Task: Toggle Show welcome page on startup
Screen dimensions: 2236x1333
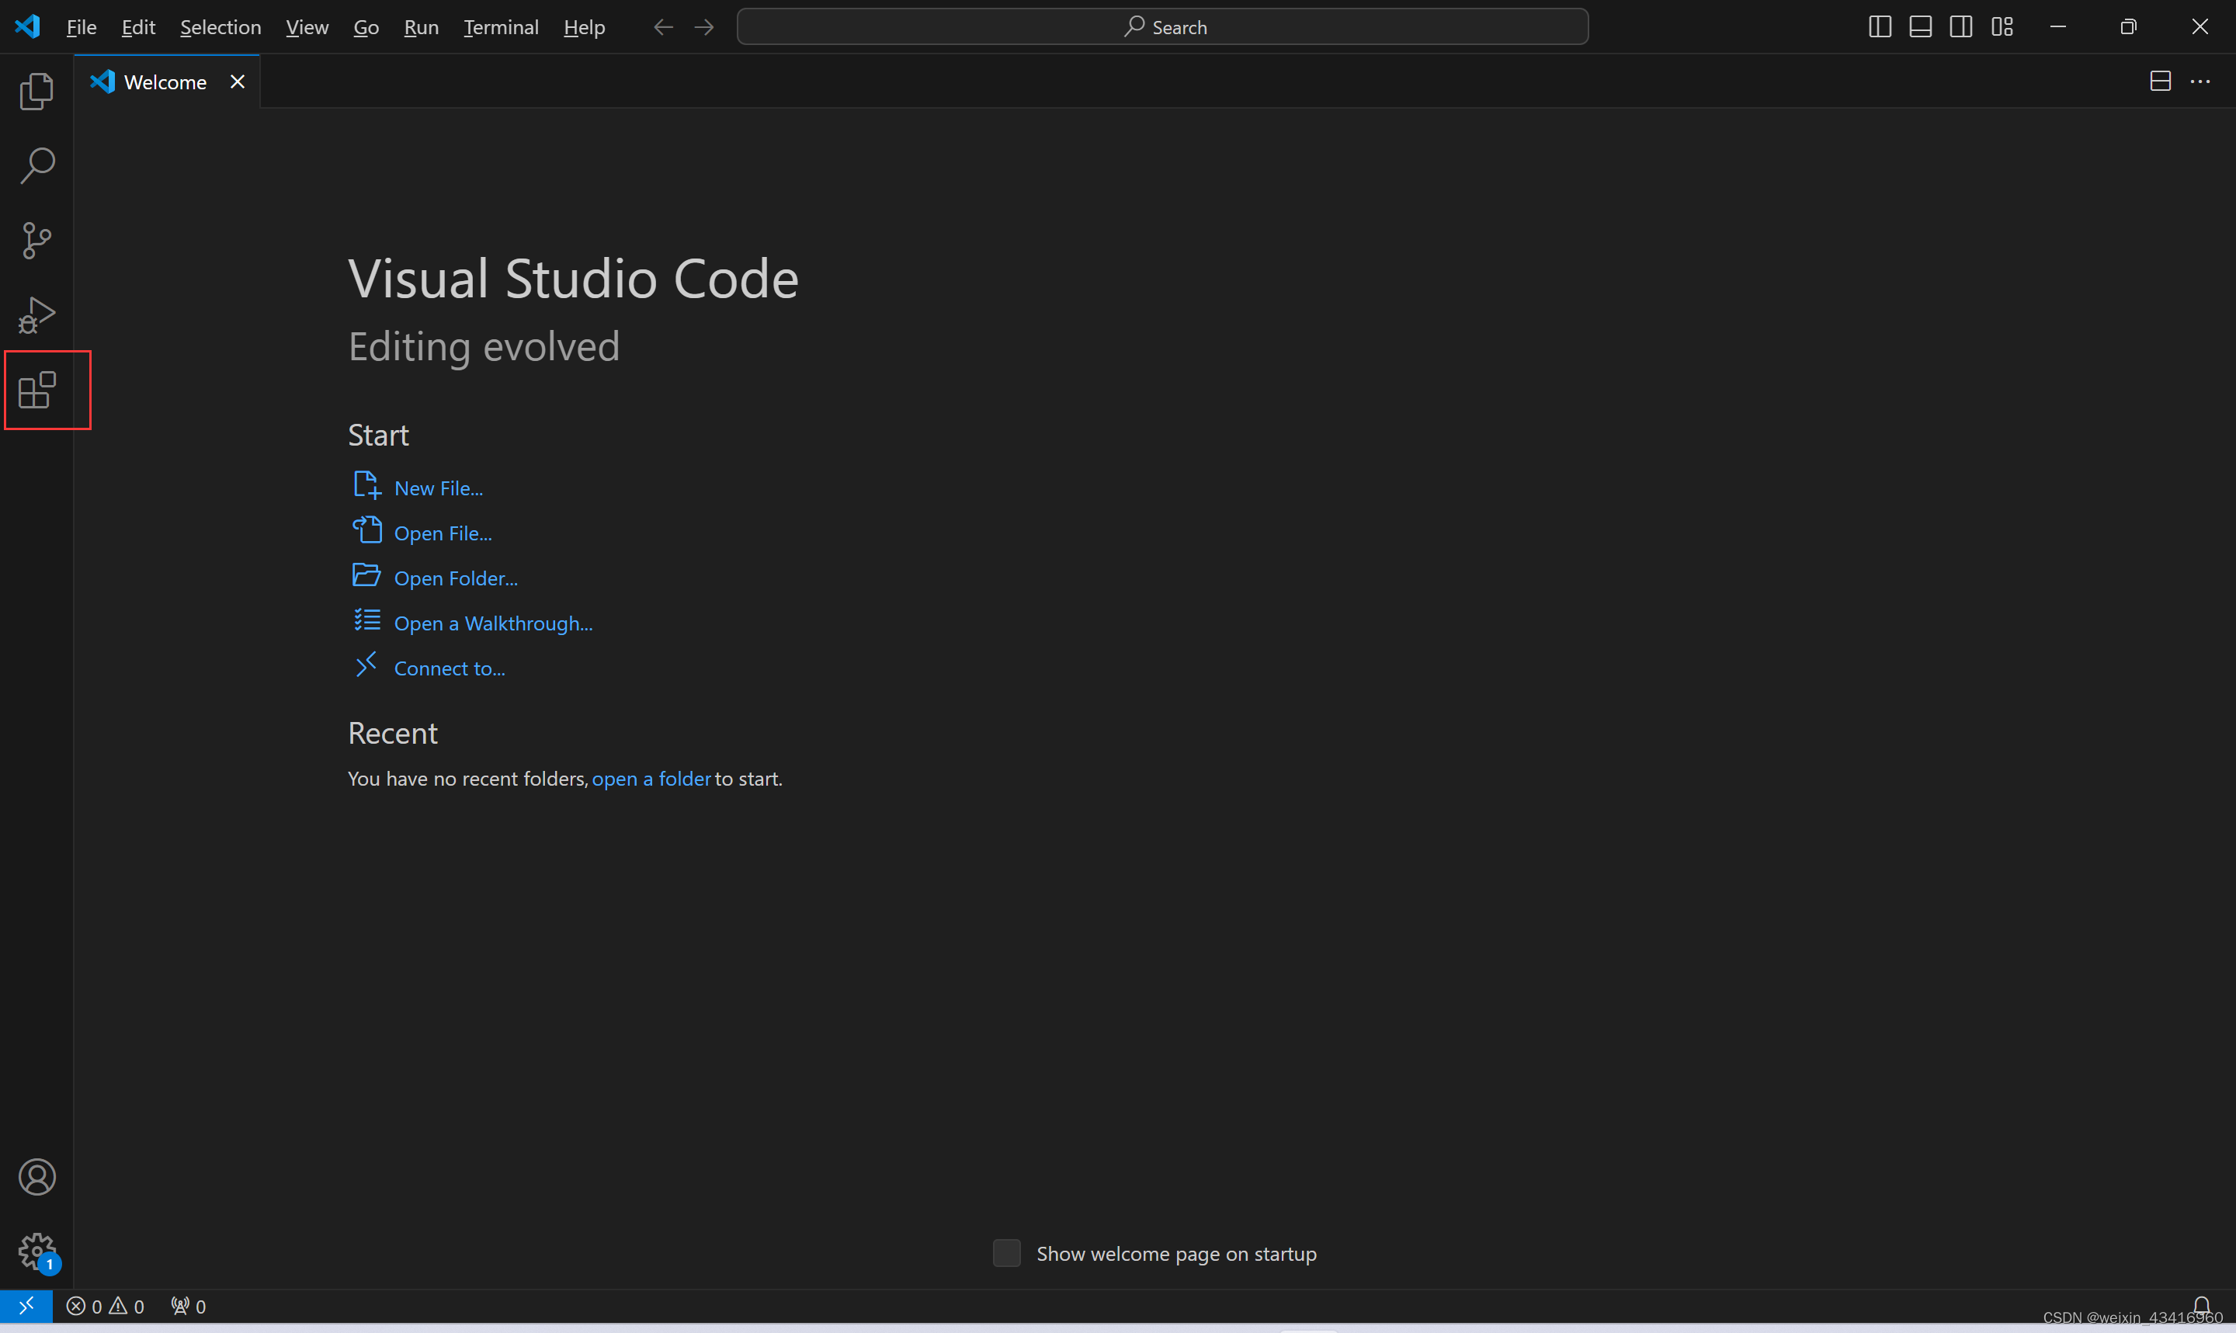Action: 1006,1254
